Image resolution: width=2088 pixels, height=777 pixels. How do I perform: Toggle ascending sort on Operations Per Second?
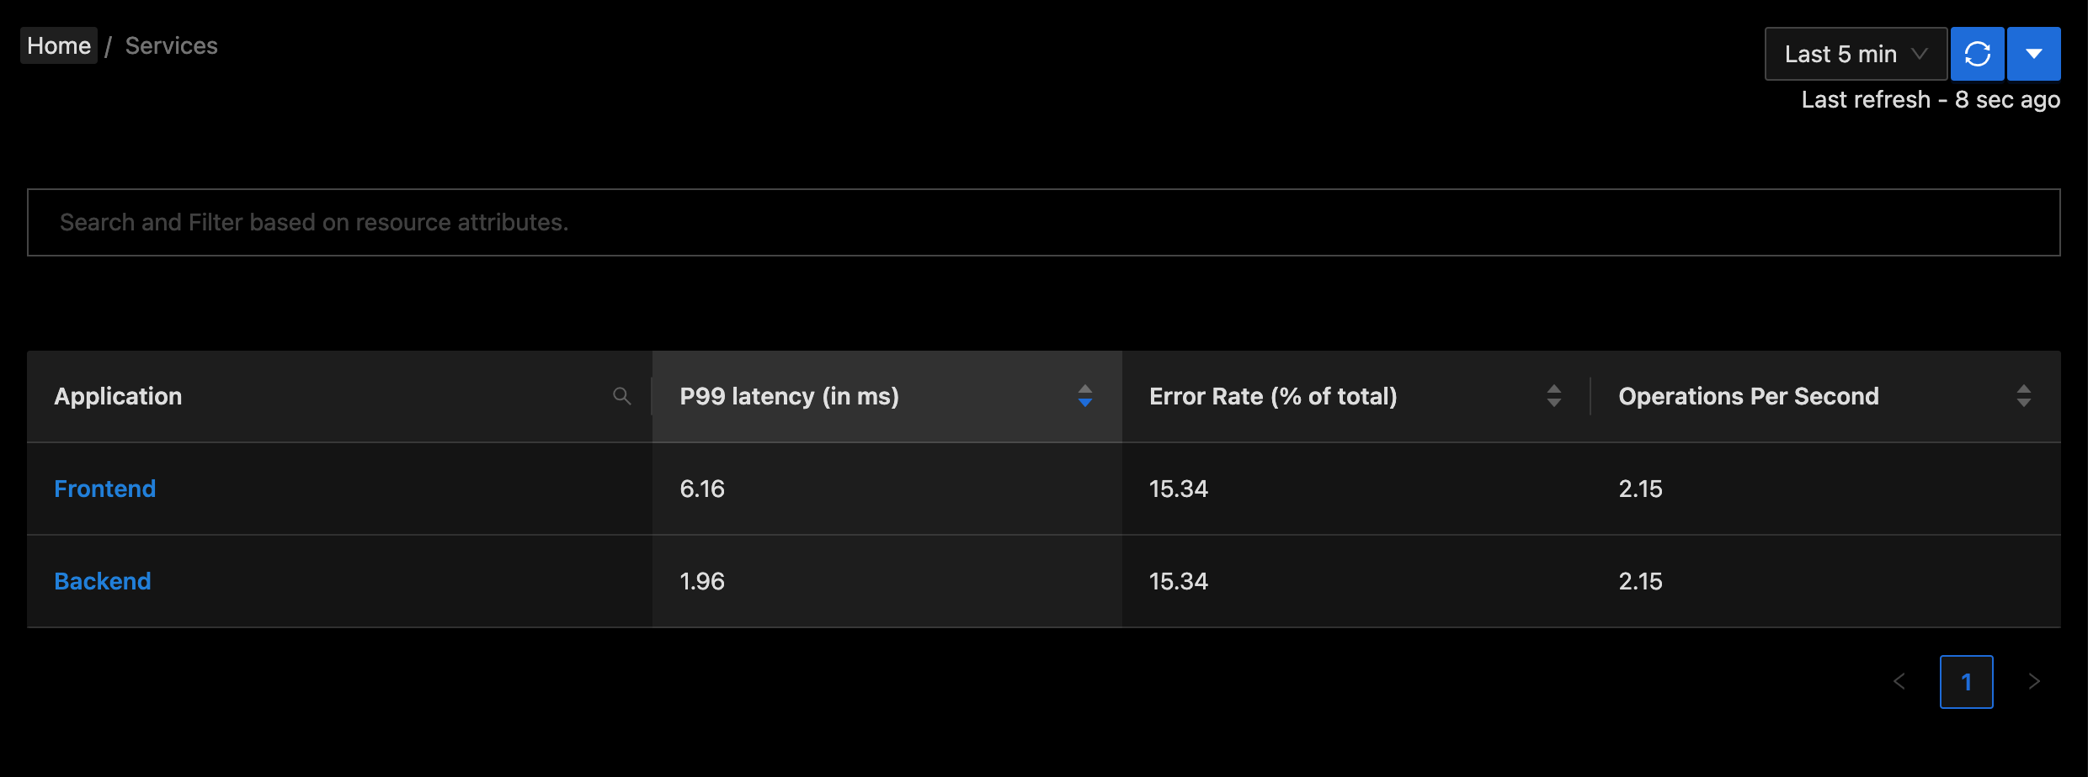click(2024, 389)
